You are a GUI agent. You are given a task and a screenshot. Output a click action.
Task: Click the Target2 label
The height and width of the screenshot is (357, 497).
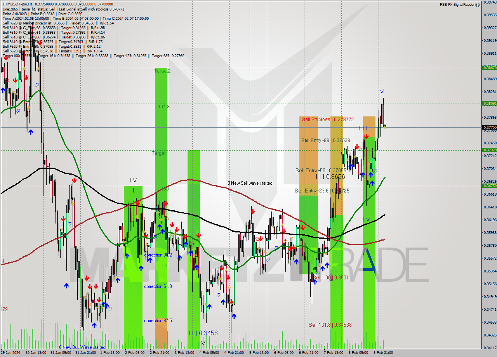[162, 71]
